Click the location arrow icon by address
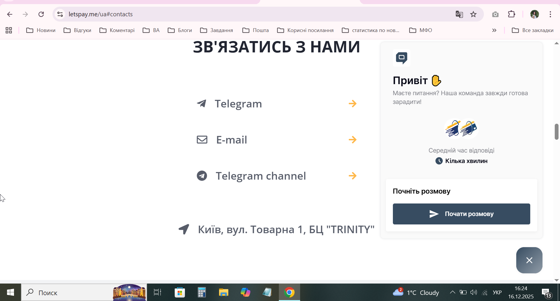Image resolution: width=560 pixels, height=301 pixels. pos(184,229)
